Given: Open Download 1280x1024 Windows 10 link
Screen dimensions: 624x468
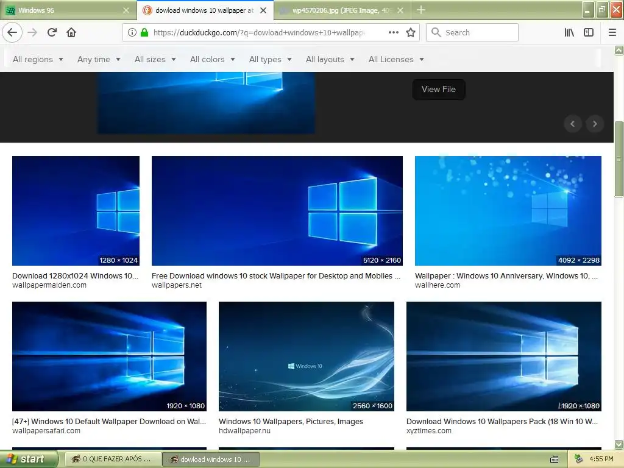Looking at the screenshot, I should [x=75, y=276].
